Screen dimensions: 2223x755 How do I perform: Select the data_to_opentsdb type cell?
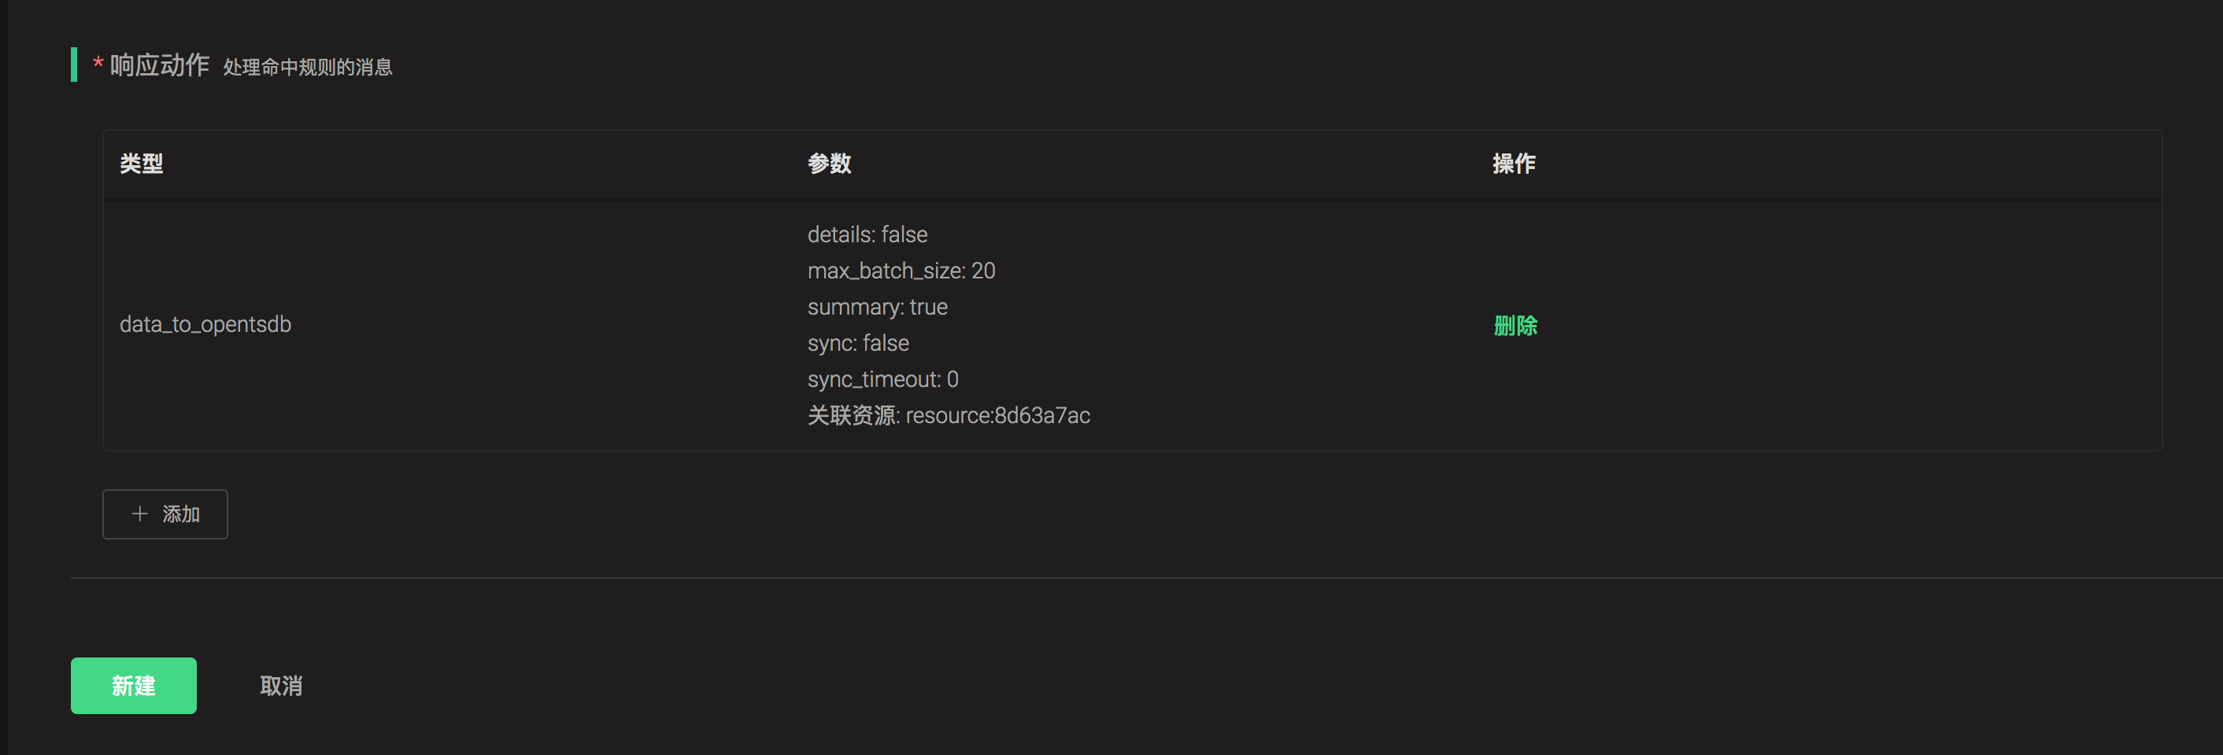205,325
